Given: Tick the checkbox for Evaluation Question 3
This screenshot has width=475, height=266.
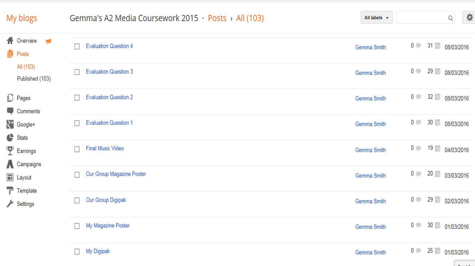Looking at the screenshot, I should 77,72.
